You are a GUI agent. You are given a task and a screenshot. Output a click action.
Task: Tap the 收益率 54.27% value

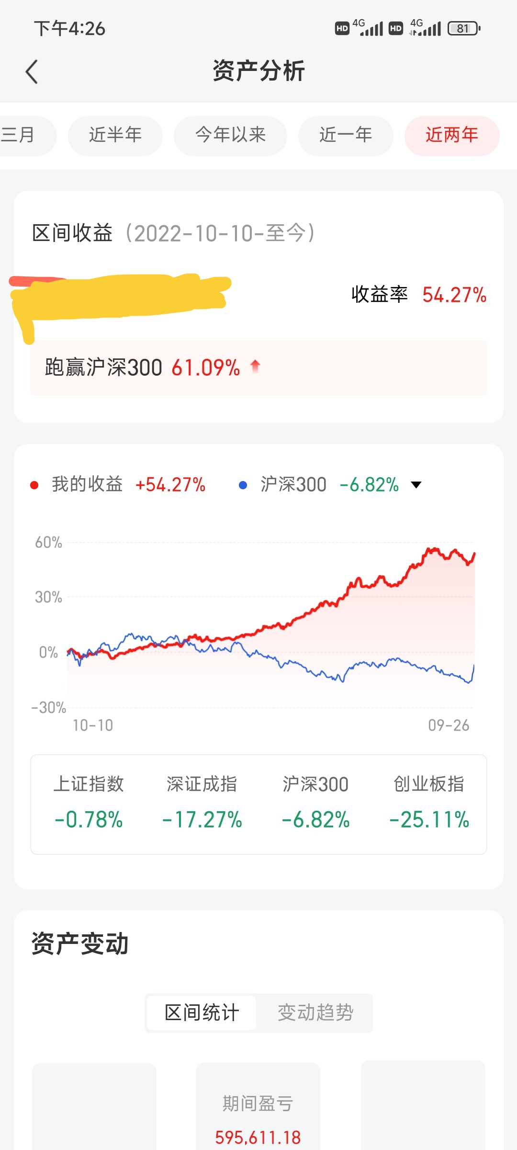tap(454, 295)
